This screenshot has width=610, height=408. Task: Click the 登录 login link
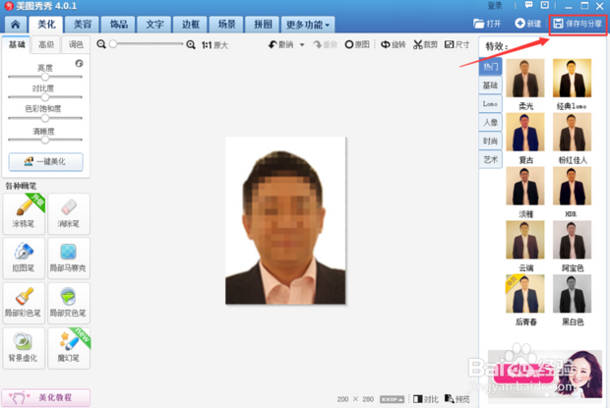click(x=495, y=6)
